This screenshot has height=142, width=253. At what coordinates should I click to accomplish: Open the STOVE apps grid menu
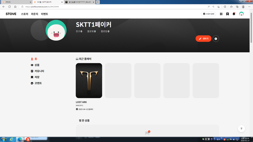[x=221, y=14]
